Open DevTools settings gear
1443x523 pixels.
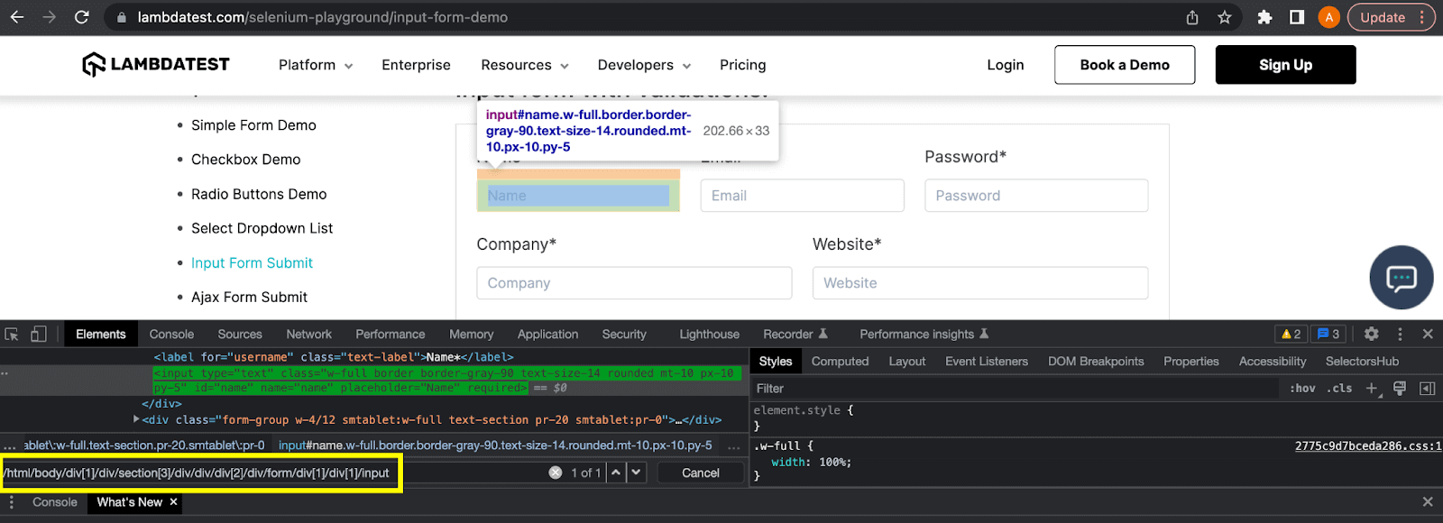pos(1371,334)
